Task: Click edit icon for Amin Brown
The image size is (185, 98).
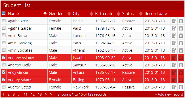Action: (174, 36)
